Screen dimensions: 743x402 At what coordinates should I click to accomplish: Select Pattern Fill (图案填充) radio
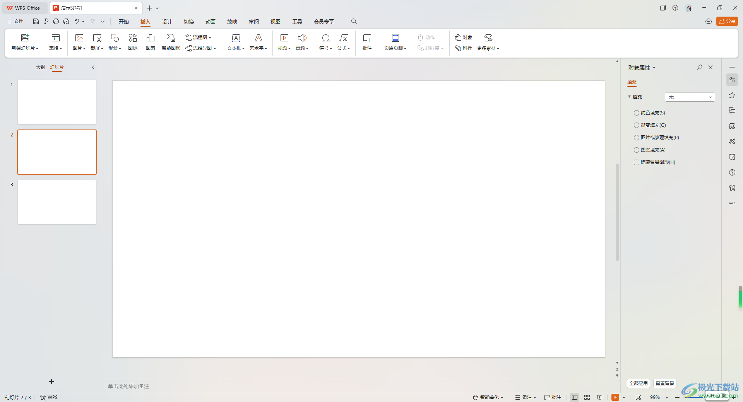pos(637,150)
